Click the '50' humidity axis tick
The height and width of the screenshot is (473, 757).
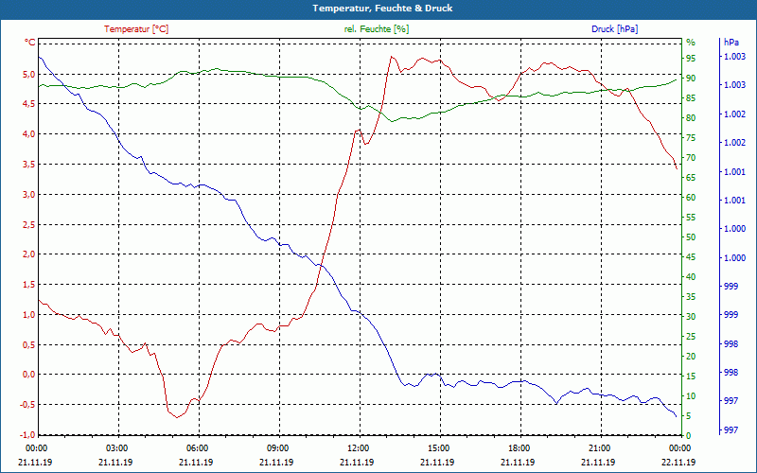691,237
